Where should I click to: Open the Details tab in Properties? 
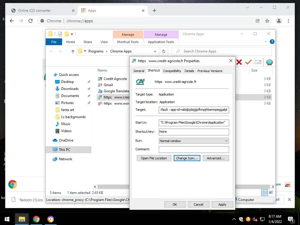coord(189,71)
